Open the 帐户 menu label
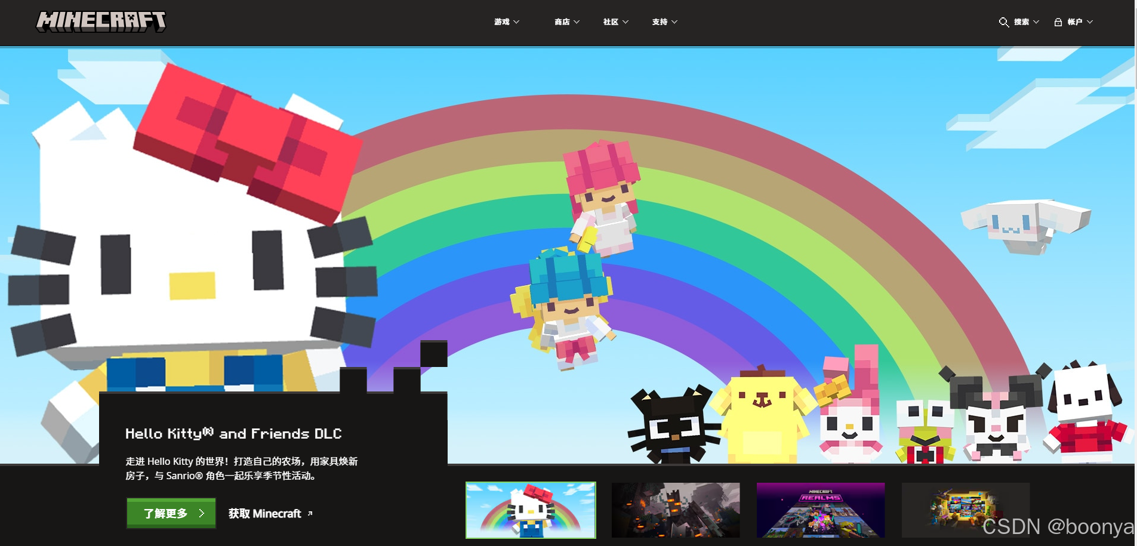The image size is (1137, 546). point(1075,22)
